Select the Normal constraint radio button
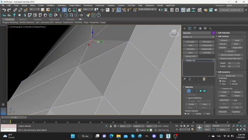The image size is (248, 140). (x=231, y=84)
